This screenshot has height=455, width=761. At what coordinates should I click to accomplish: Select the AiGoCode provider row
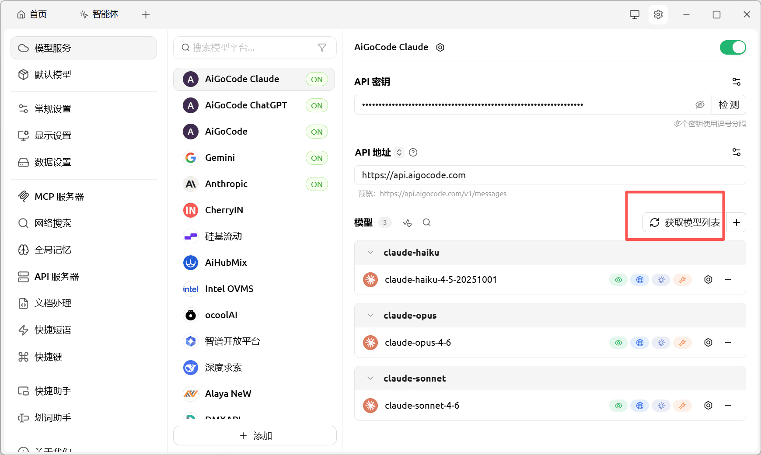point(254,132)
